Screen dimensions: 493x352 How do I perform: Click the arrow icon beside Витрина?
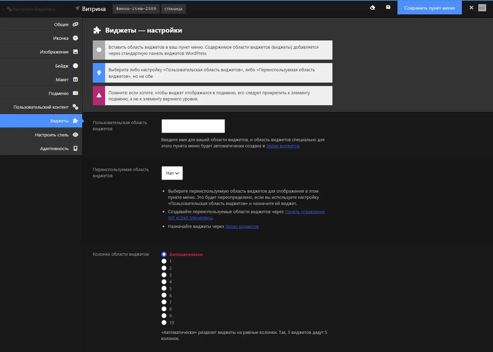pyautogui.click(x=77, y=8)
